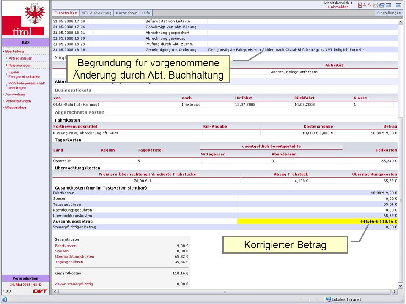Click the Klasse column header

(360, 98)
